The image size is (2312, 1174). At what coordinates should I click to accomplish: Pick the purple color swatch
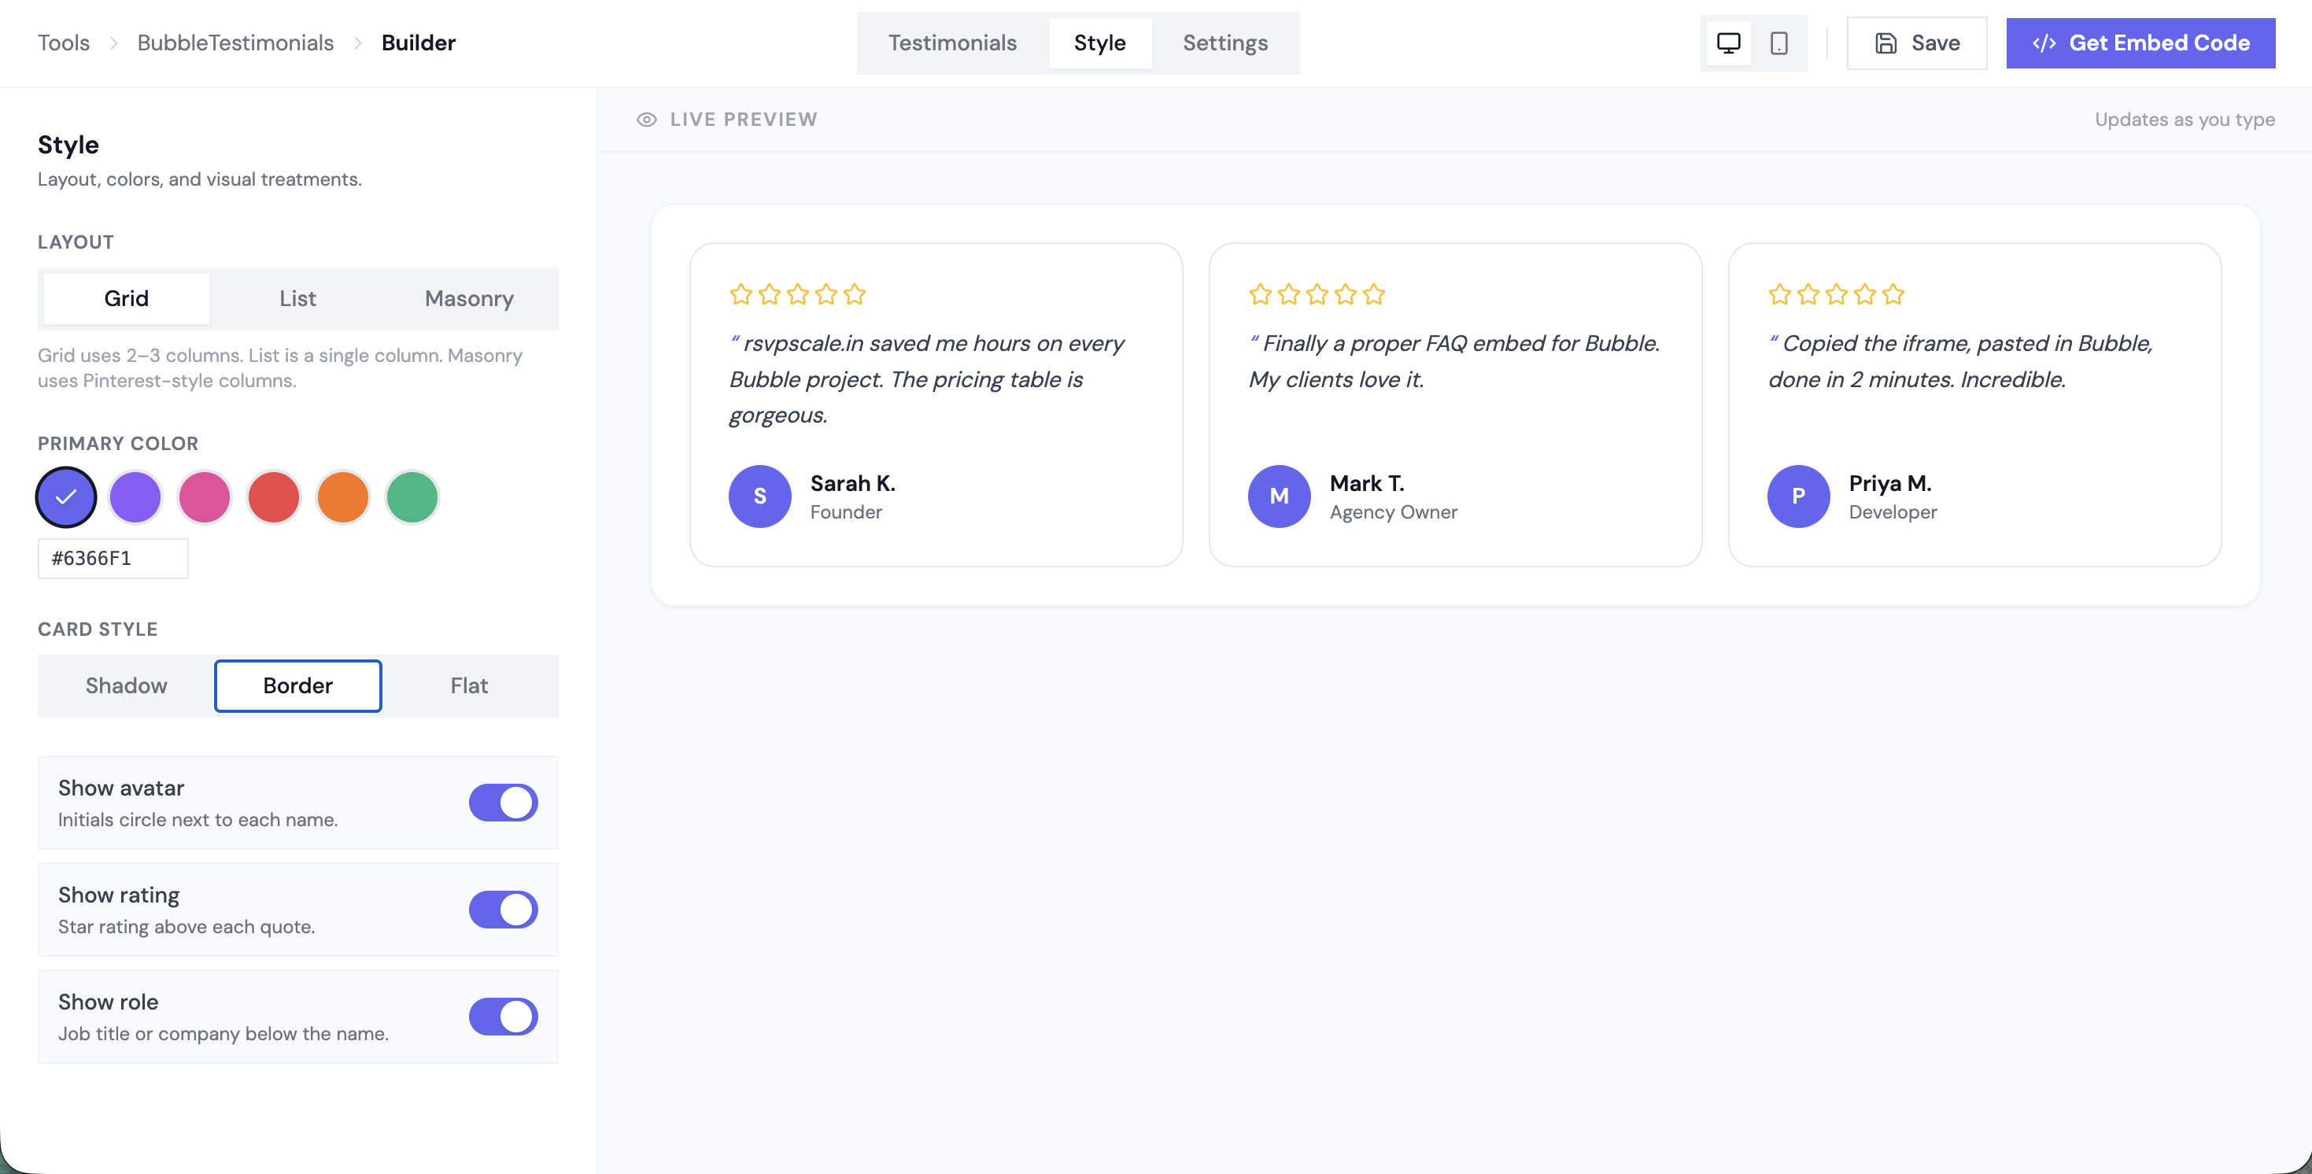point(135,497)
